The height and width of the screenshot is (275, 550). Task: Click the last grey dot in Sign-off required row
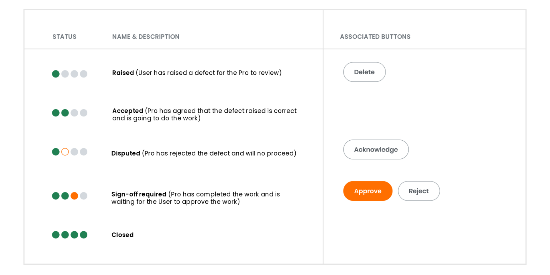point(84,196)
